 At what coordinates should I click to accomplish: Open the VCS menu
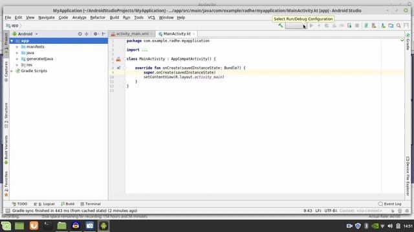pos(151,17)
